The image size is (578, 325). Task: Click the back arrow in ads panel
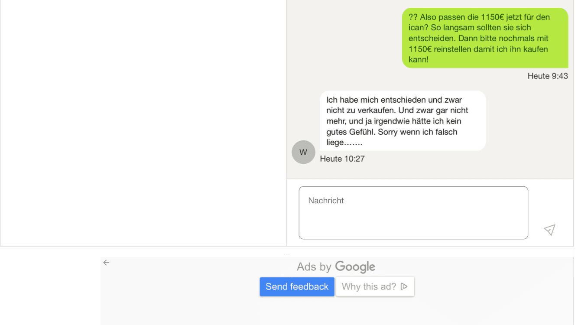click(106, 263)
